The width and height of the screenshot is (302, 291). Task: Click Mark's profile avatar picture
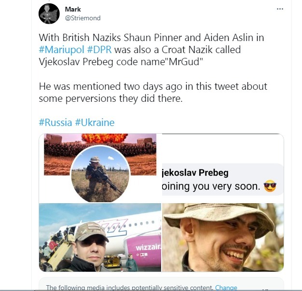point(49,14)
